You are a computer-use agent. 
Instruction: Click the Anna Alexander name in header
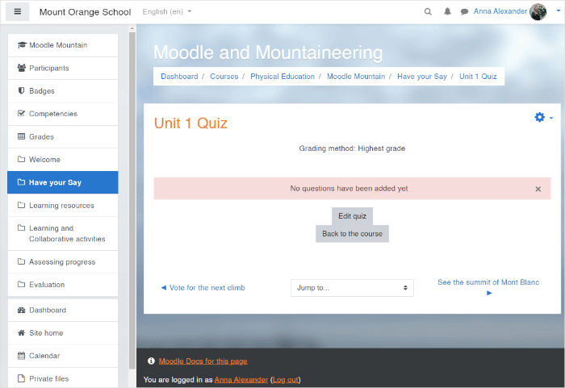coord(500,11)
